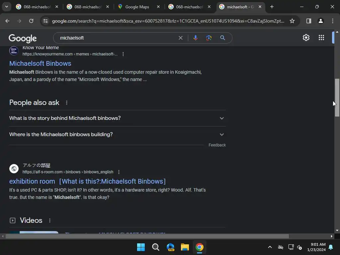This screenshot has height=255, width=340.
Task: Click alf-s-room globe favicon
Action: [14, 169]
